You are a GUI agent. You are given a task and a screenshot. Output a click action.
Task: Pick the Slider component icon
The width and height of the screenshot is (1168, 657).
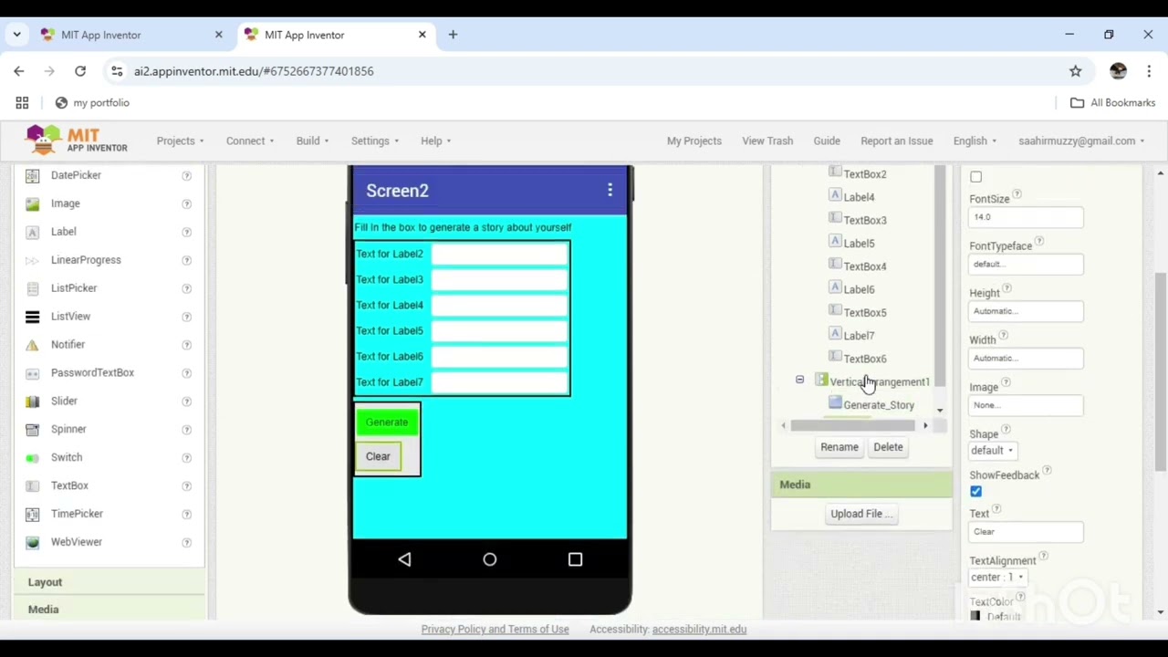coord(33,401)
